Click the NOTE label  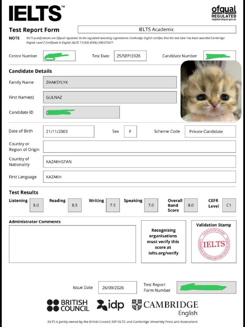(14, 38)
